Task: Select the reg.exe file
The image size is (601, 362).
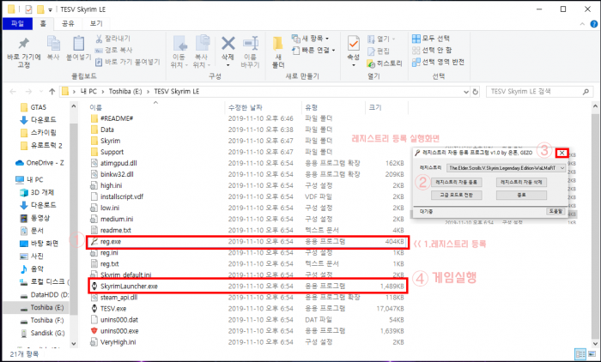Action: 247,242
